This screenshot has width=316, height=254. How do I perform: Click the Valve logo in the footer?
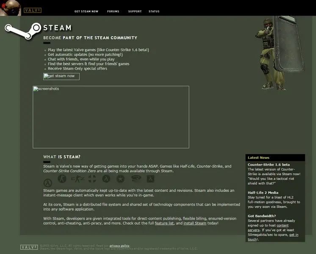pos(29,247)
